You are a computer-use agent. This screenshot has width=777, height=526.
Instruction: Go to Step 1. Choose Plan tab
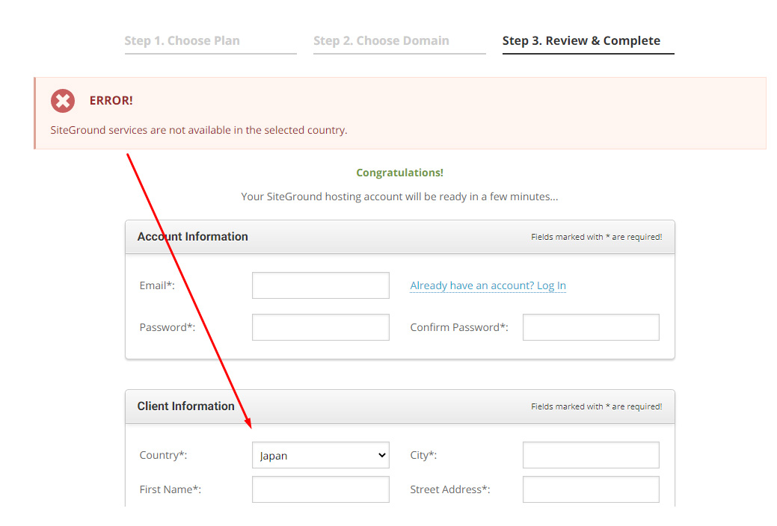(182, 40)
